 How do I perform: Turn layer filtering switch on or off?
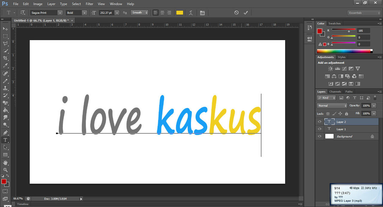pos(375,98)
